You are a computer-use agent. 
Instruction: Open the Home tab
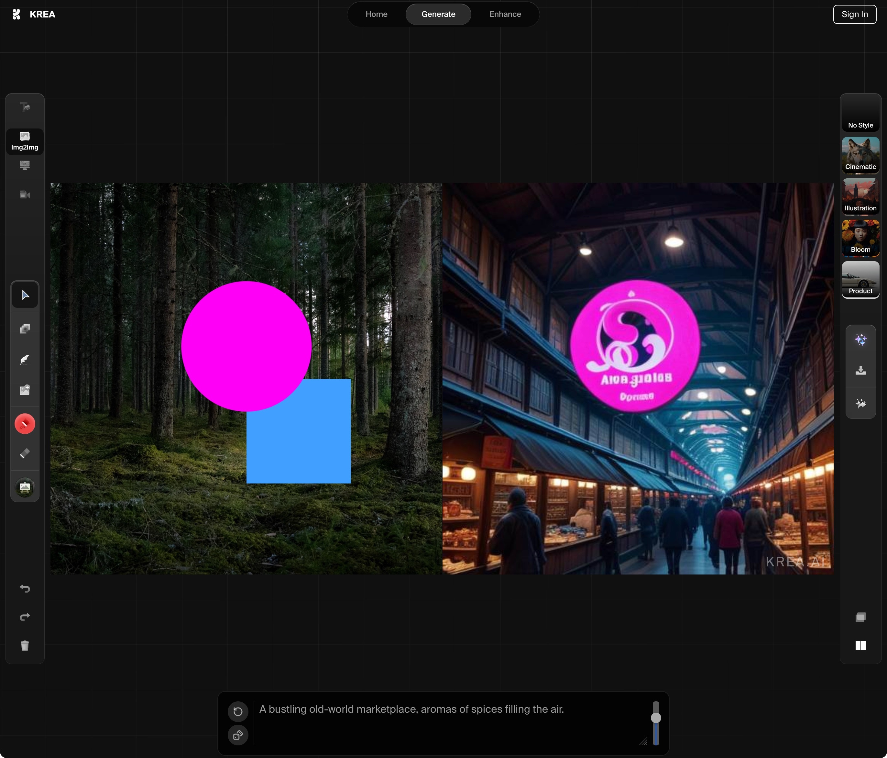[376, 14]
